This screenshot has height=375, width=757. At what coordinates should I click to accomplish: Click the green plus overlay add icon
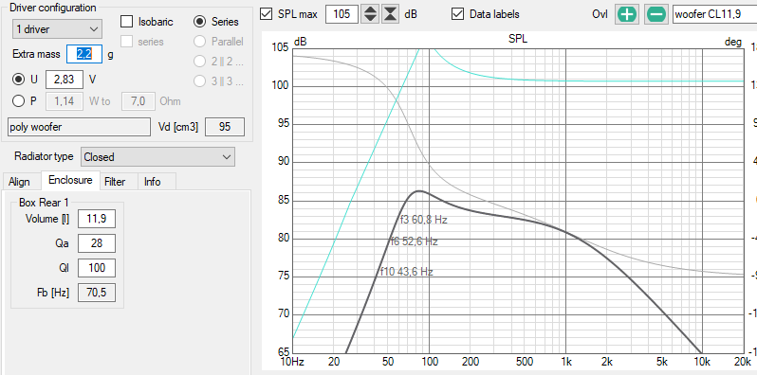pos(627,14)
